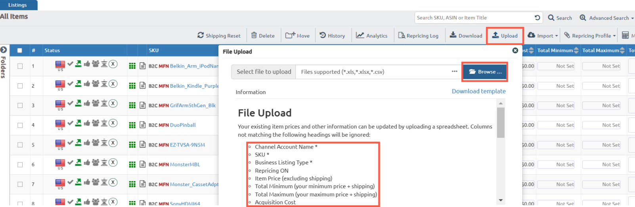The height and width of the screenshot is (207, 635).
Task: Click the History clock icon
Action: 323,36
